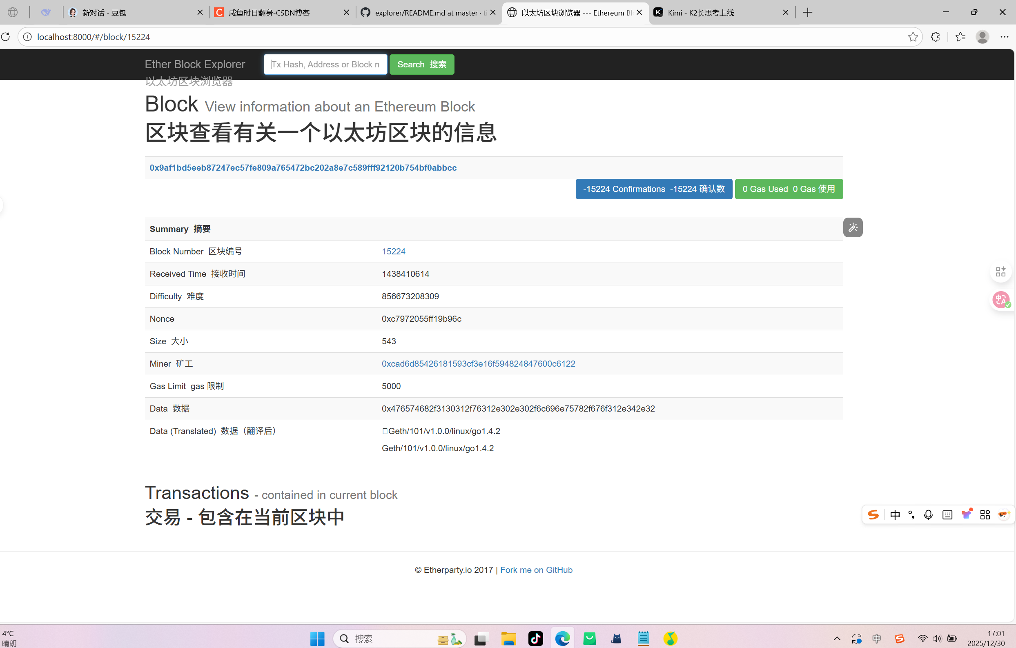Viewport: 1016px width, 648px height.
Task: Open the favorites list icon
Action: pos(960,37)
